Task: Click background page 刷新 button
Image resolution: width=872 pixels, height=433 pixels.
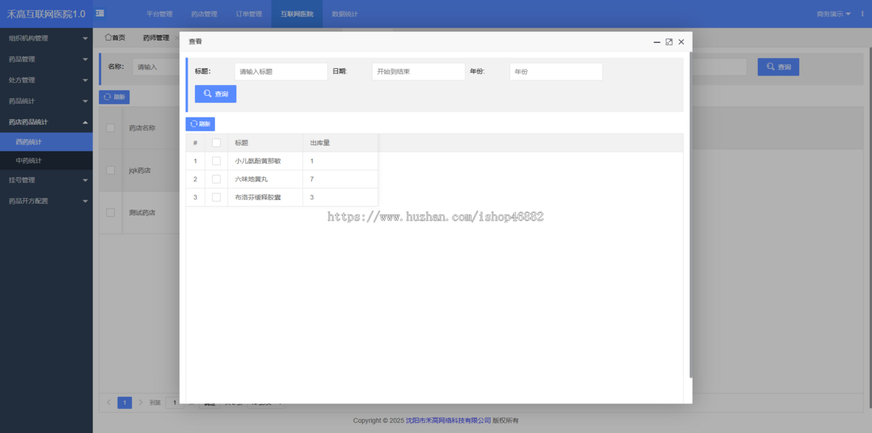Action: [x=114, y=96]
